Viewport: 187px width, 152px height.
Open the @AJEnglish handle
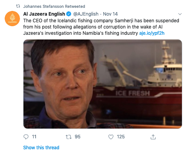[x=86, y=14]
